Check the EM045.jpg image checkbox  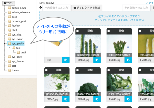109,70
